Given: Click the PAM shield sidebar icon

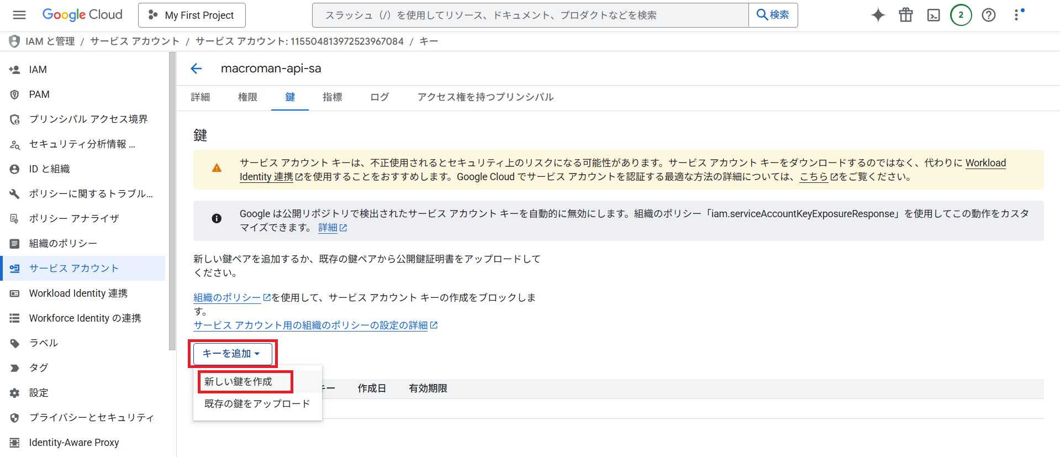Looking at the screenshot, I should click(x=15, y=94).
